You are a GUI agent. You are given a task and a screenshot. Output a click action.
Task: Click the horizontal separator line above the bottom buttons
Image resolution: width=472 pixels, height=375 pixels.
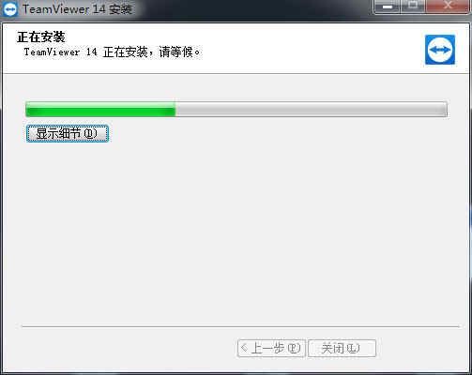coord(240,326)
